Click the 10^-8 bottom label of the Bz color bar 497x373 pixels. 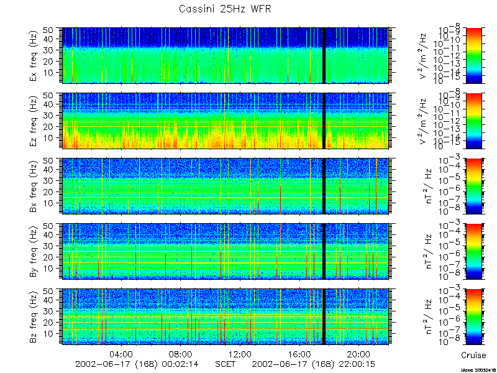pyautogui.click(x=450, y=341)
